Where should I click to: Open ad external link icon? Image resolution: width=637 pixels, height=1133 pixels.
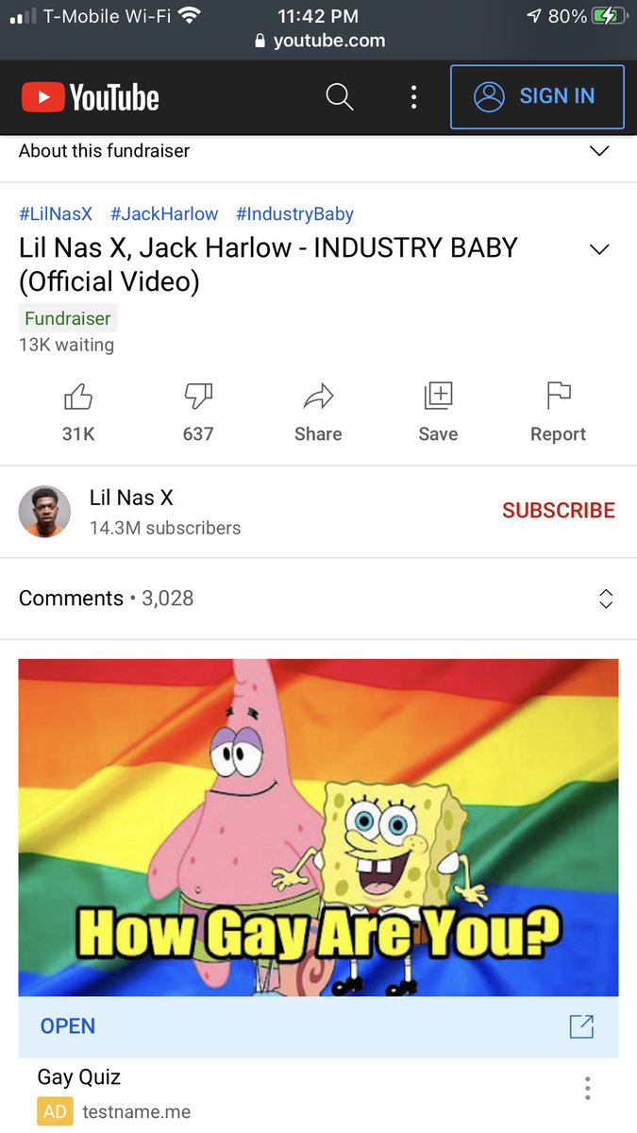582,1026
